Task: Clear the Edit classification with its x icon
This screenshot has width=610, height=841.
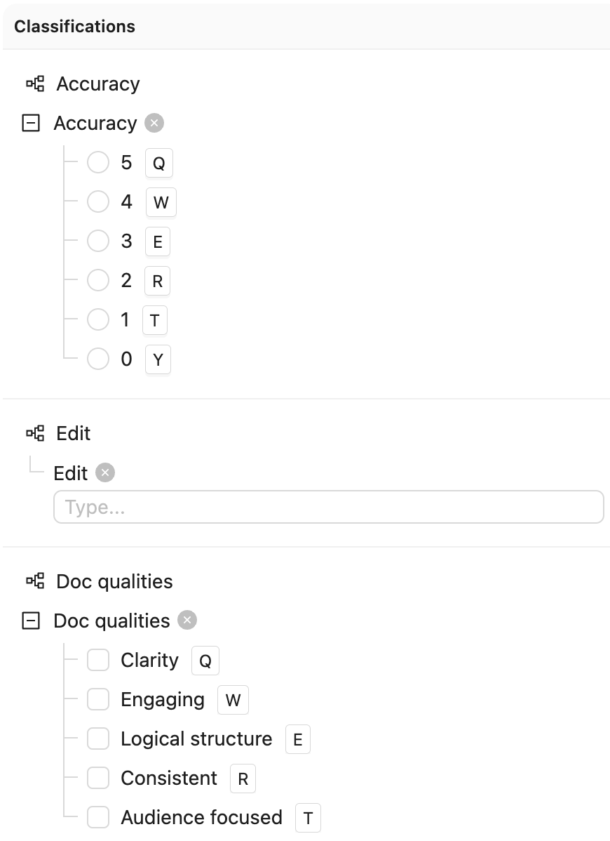Action: click(105, 472)
